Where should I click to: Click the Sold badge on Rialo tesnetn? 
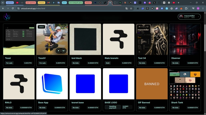point(108,63)
